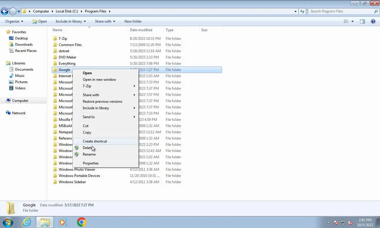Open Windows Media Player taskbar icon
The width and height of the screenshot is (380, 228).
click(63, 222)
